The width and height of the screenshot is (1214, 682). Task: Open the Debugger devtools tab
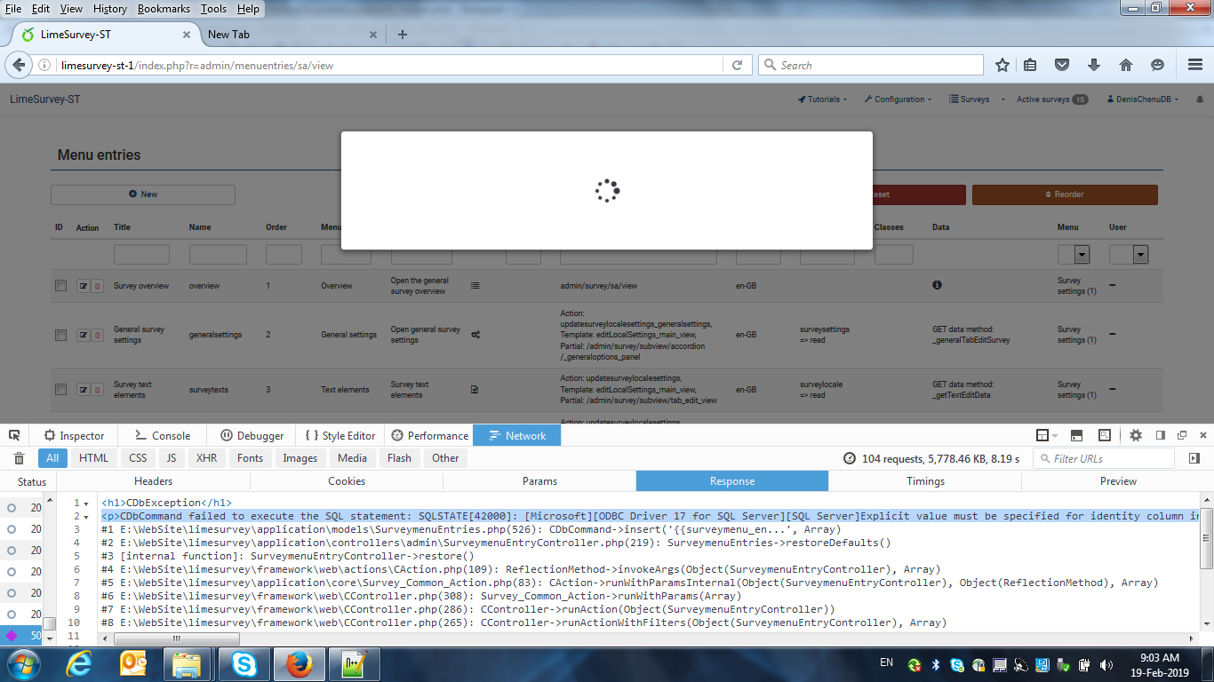click(252, 435)
